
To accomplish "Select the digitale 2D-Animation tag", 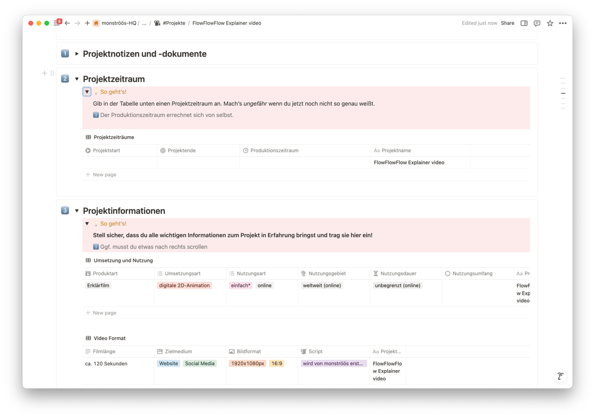I will (184, 286).
